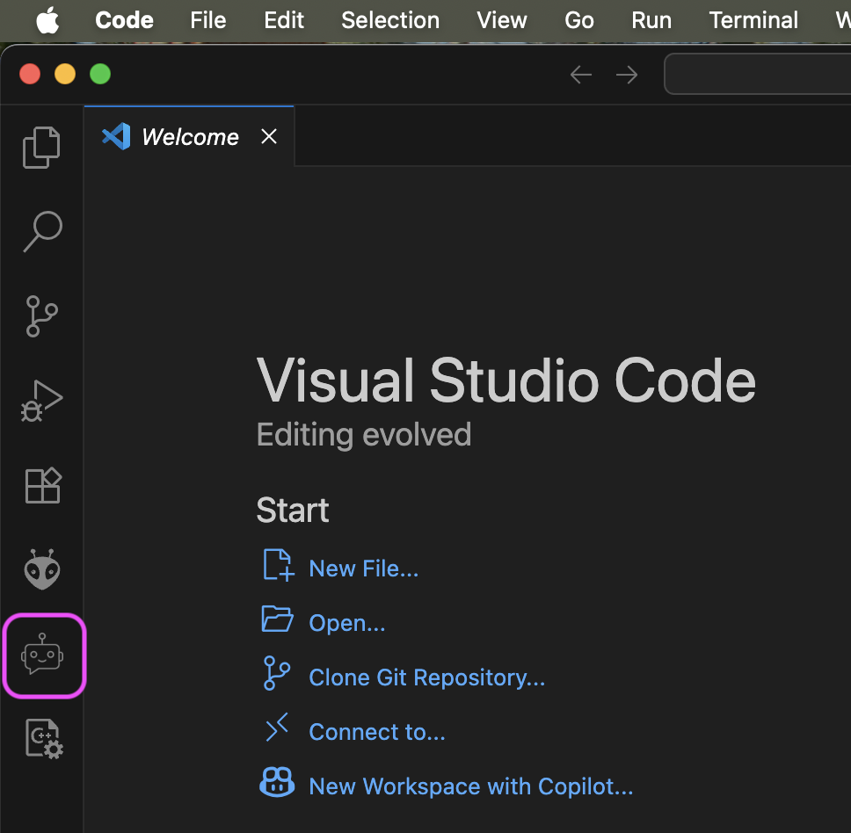Open the File menu
851x833 pixels.
click(x=207, y=20)
